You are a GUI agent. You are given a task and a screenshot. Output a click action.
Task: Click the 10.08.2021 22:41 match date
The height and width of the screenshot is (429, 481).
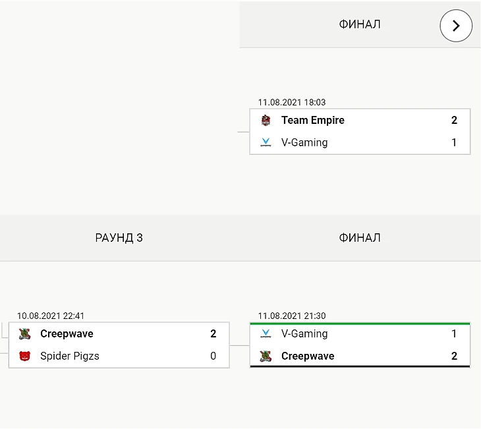[51, 316]
